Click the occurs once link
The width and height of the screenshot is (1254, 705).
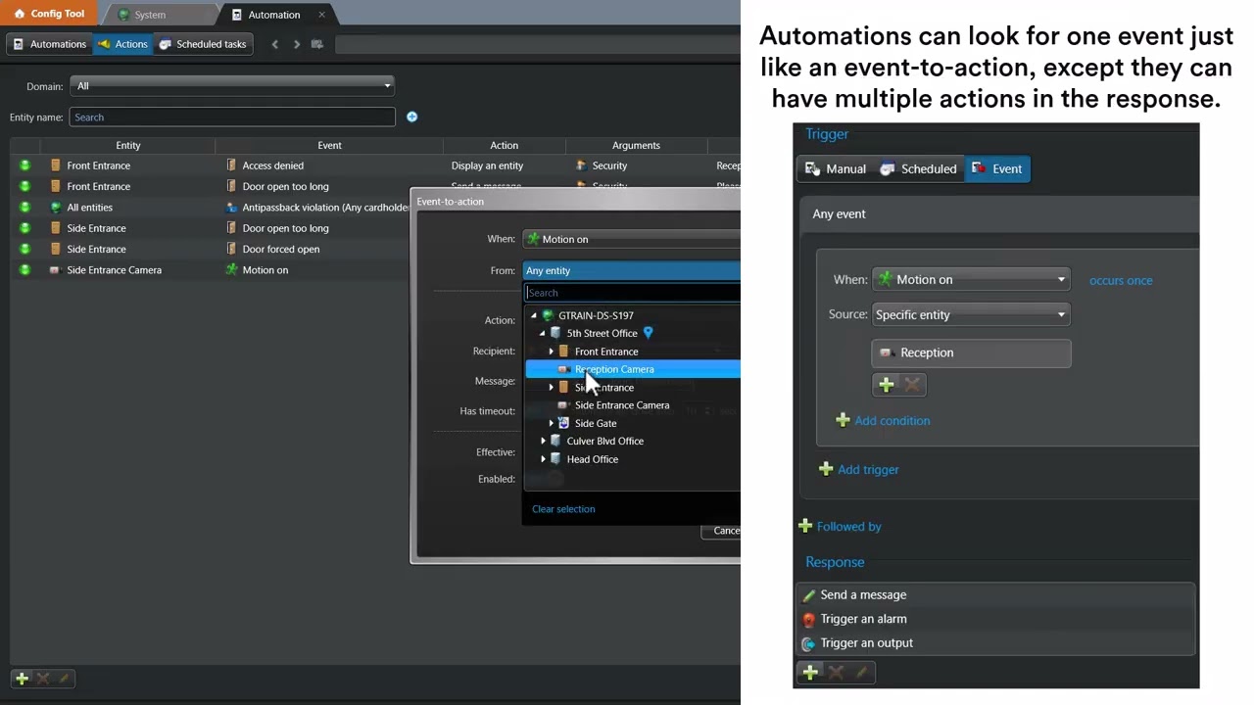(1121, 280)
